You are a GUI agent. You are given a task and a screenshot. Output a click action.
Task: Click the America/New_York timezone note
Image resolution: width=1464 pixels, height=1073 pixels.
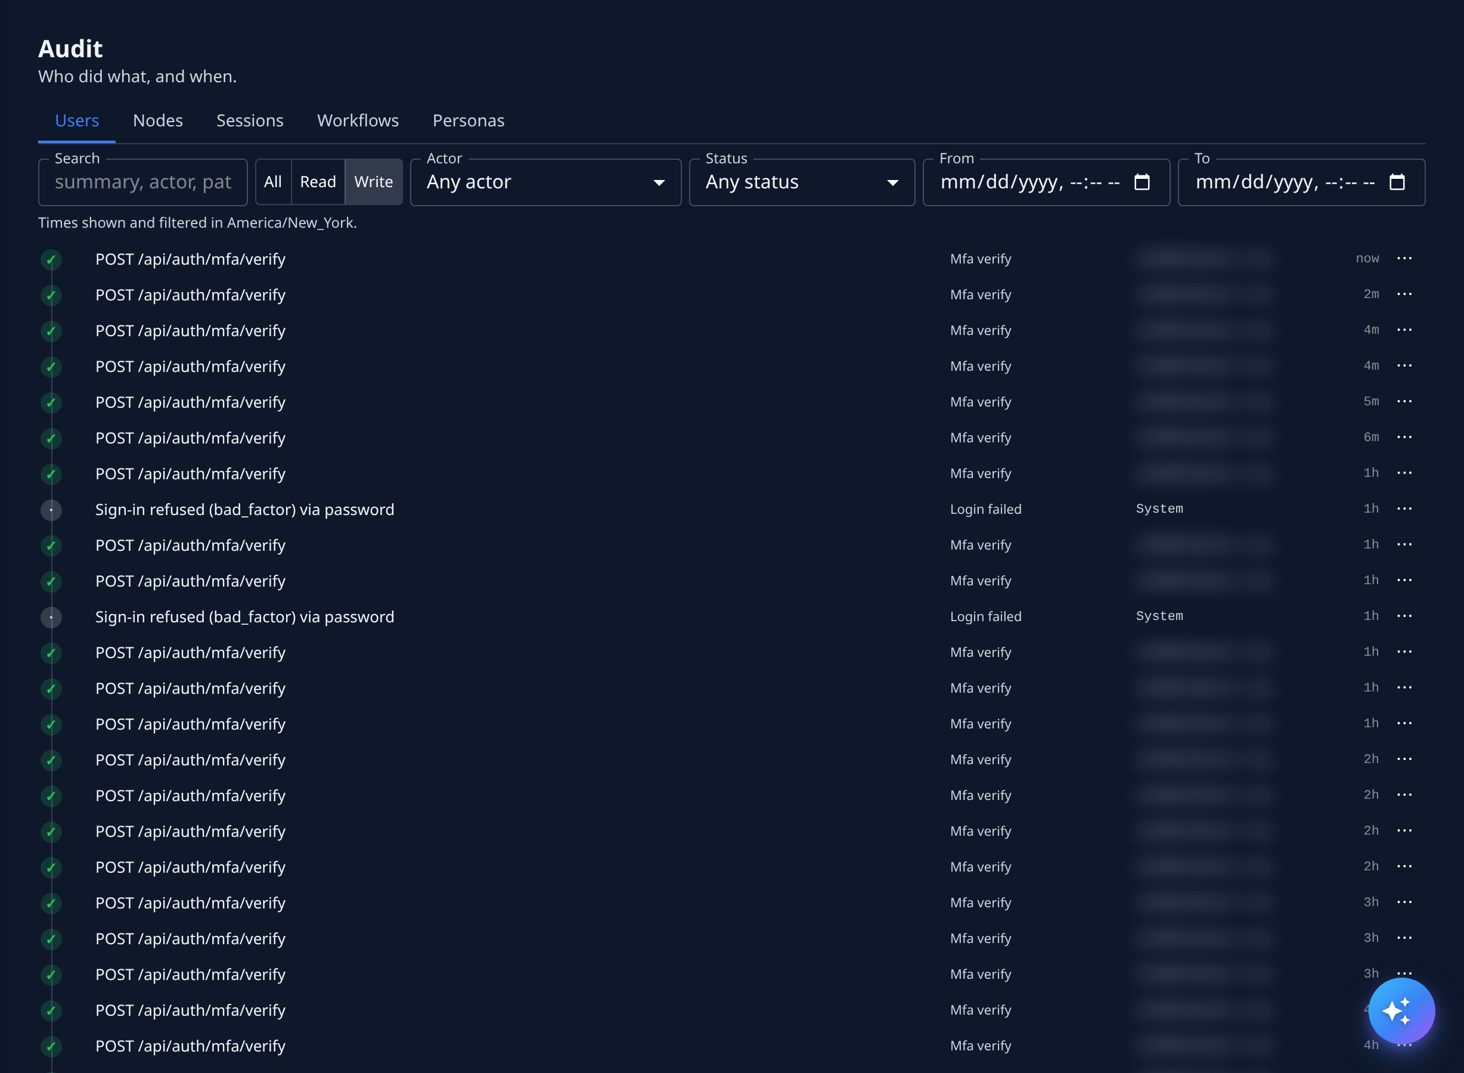197,223
